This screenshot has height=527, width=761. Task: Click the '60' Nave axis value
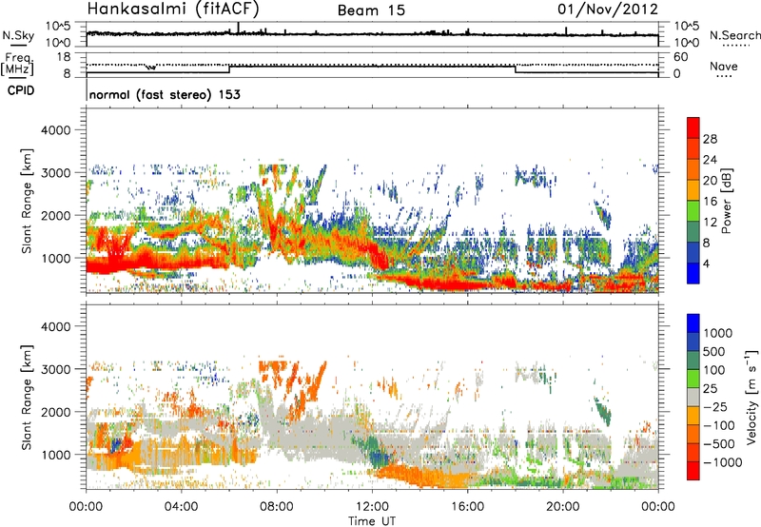680,57
